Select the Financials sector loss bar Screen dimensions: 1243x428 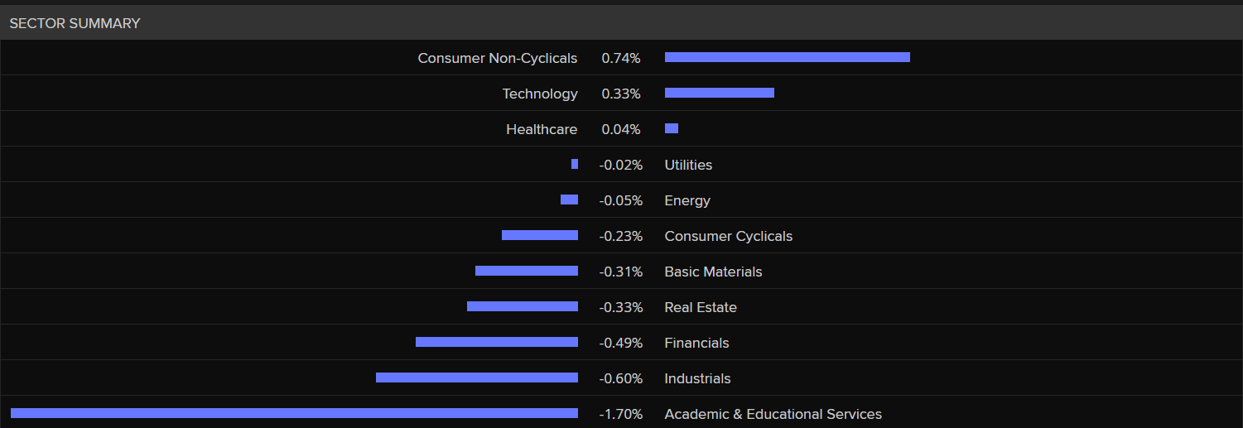pos(496,342)
